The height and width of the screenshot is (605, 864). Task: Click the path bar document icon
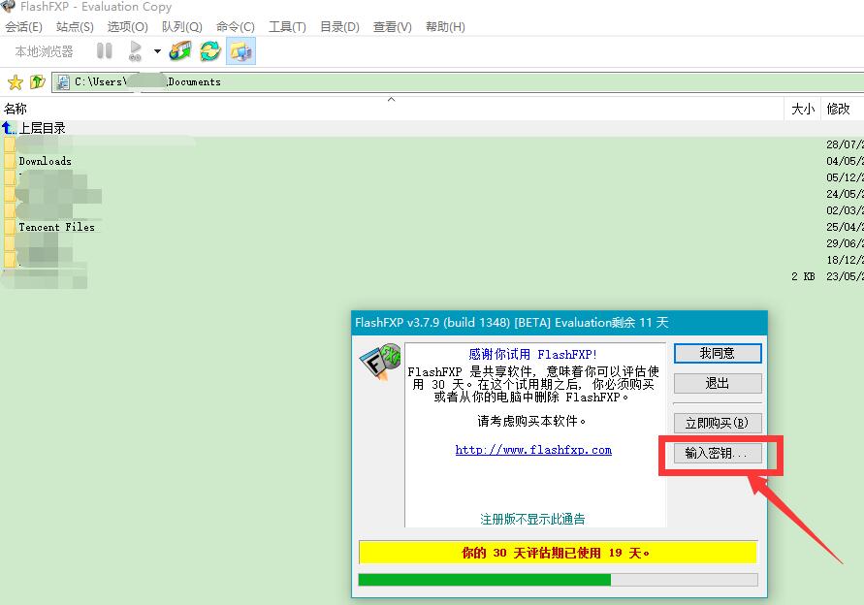coord(63,82)
